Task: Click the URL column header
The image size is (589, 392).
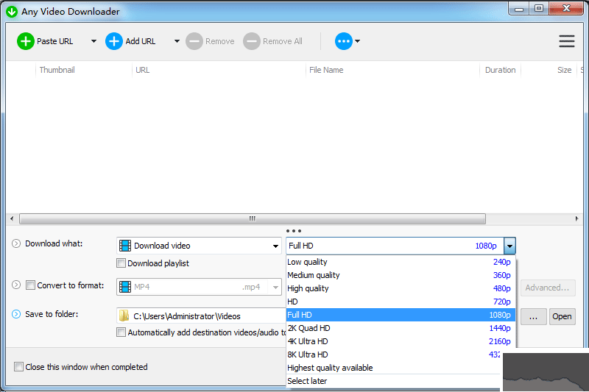Action: 142,70
